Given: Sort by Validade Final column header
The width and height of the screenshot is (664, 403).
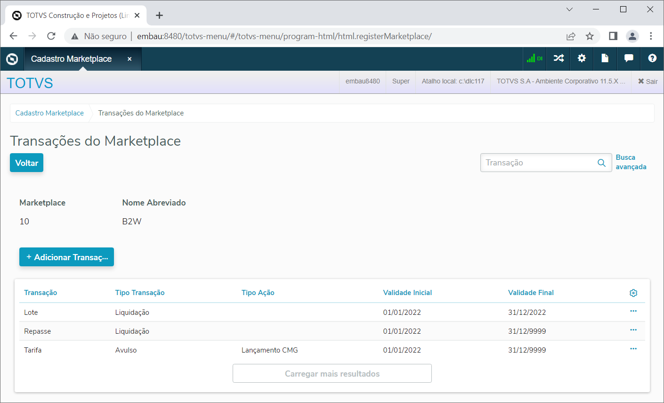Looking at the screenshot, I should 531,293.
